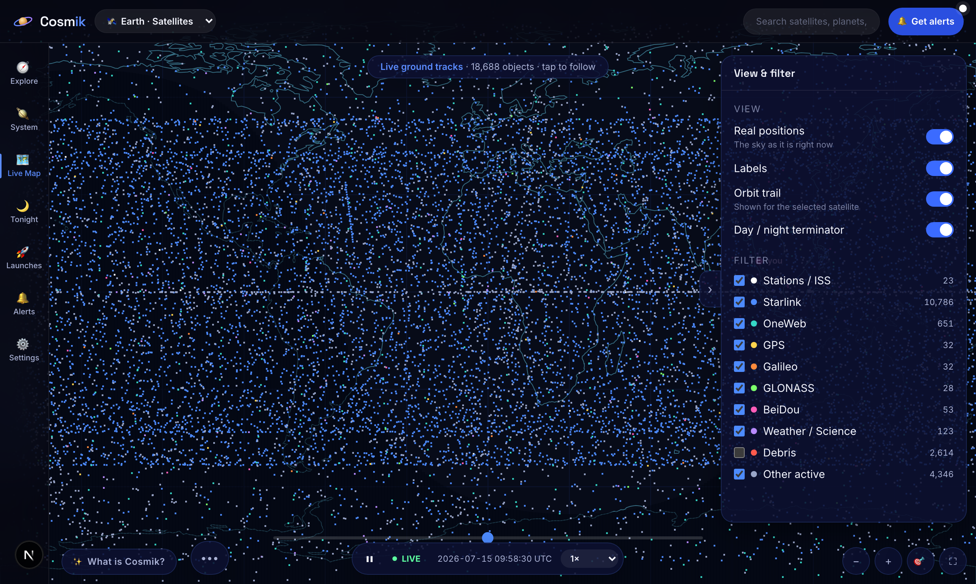Open the Settings gear icon
Image resolution: width=976 pixels, height=584 pixels.
[x=23, y=344]
